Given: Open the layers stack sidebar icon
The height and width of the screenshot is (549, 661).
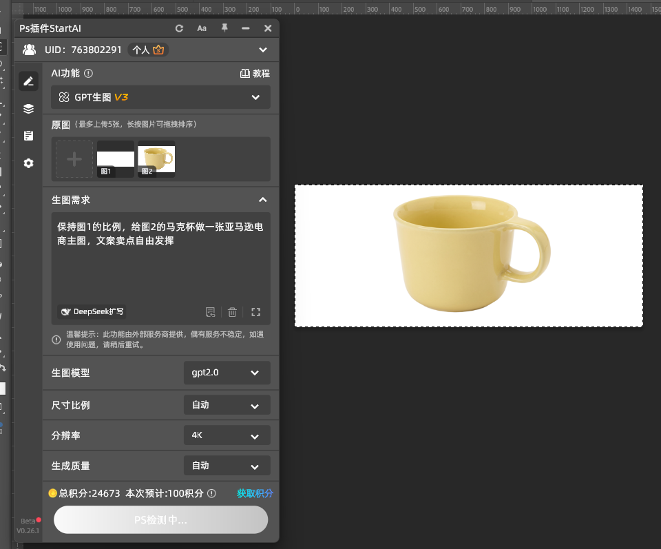Looking at the screenshot, I should (29, 109).
